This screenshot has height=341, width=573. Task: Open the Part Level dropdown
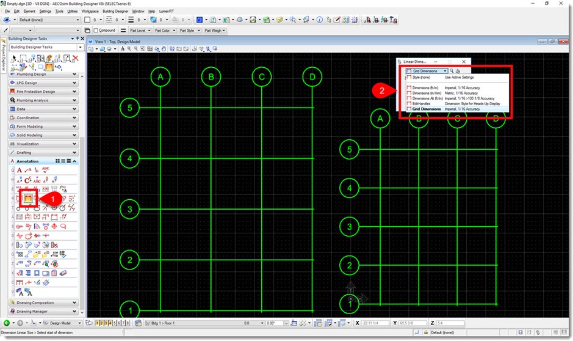coord(140,31)
